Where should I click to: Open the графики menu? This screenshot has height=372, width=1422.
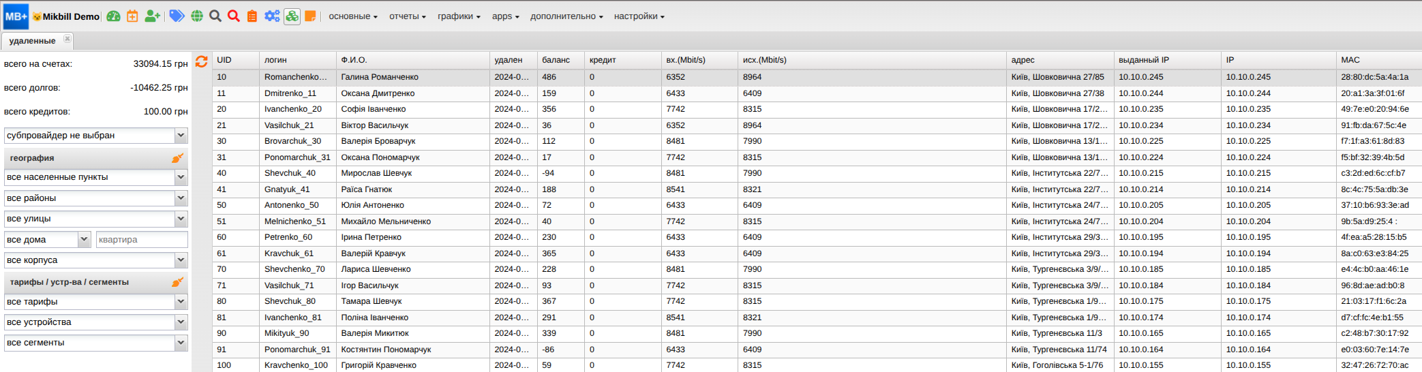point(459,16)
